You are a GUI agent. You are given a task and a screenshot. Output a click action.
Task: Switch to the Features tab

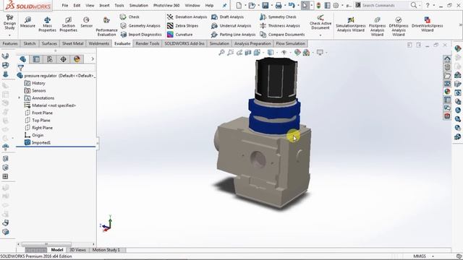10,43
